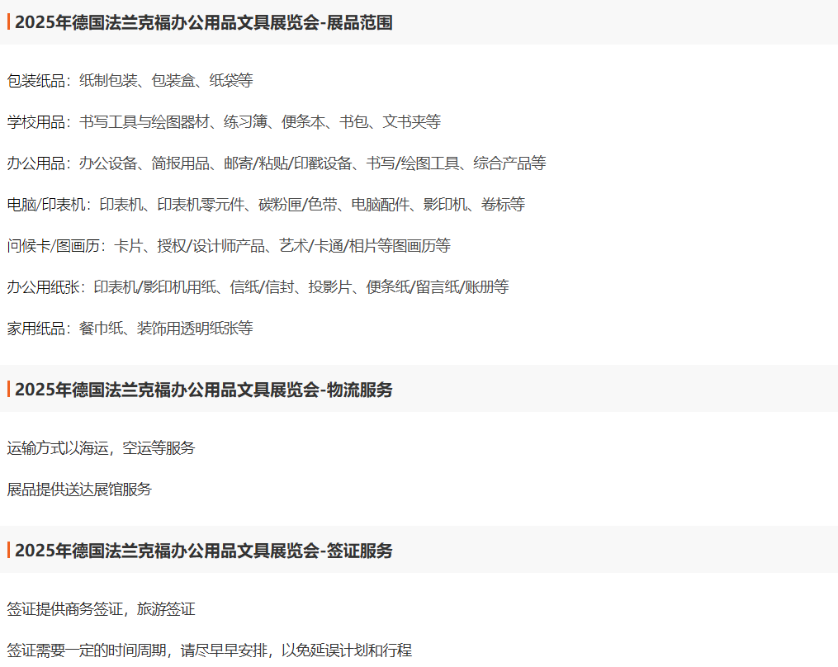Click the 展品范围 section heading
The height and width of the screenshot is (667, 838).
[204, 22]
